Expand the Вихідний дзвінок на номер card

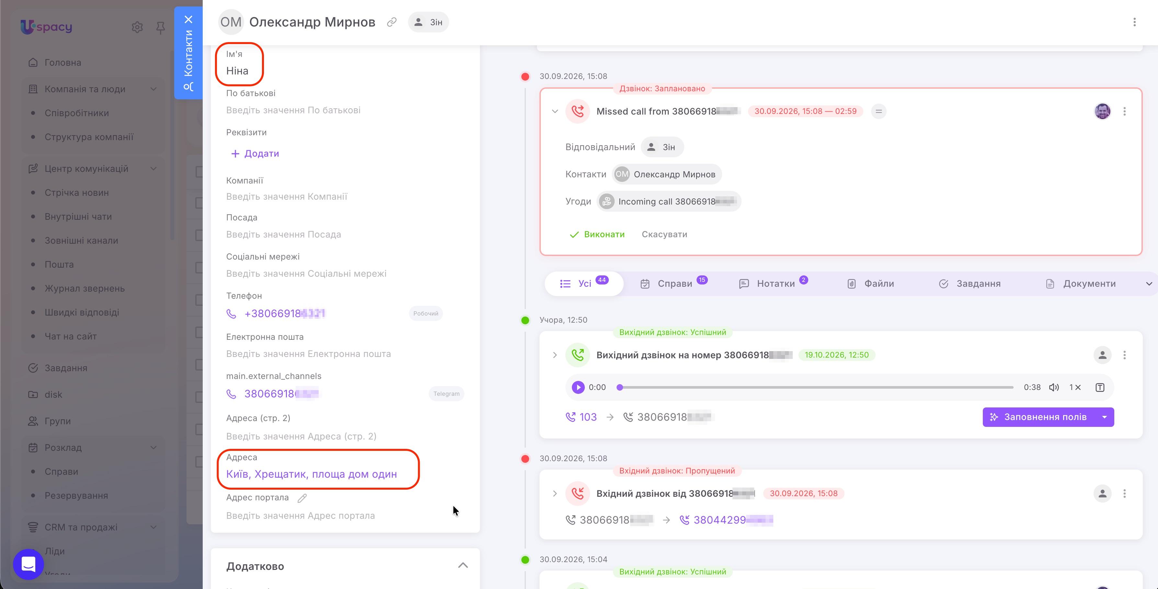pyautogui.click(x=555, y=355)
